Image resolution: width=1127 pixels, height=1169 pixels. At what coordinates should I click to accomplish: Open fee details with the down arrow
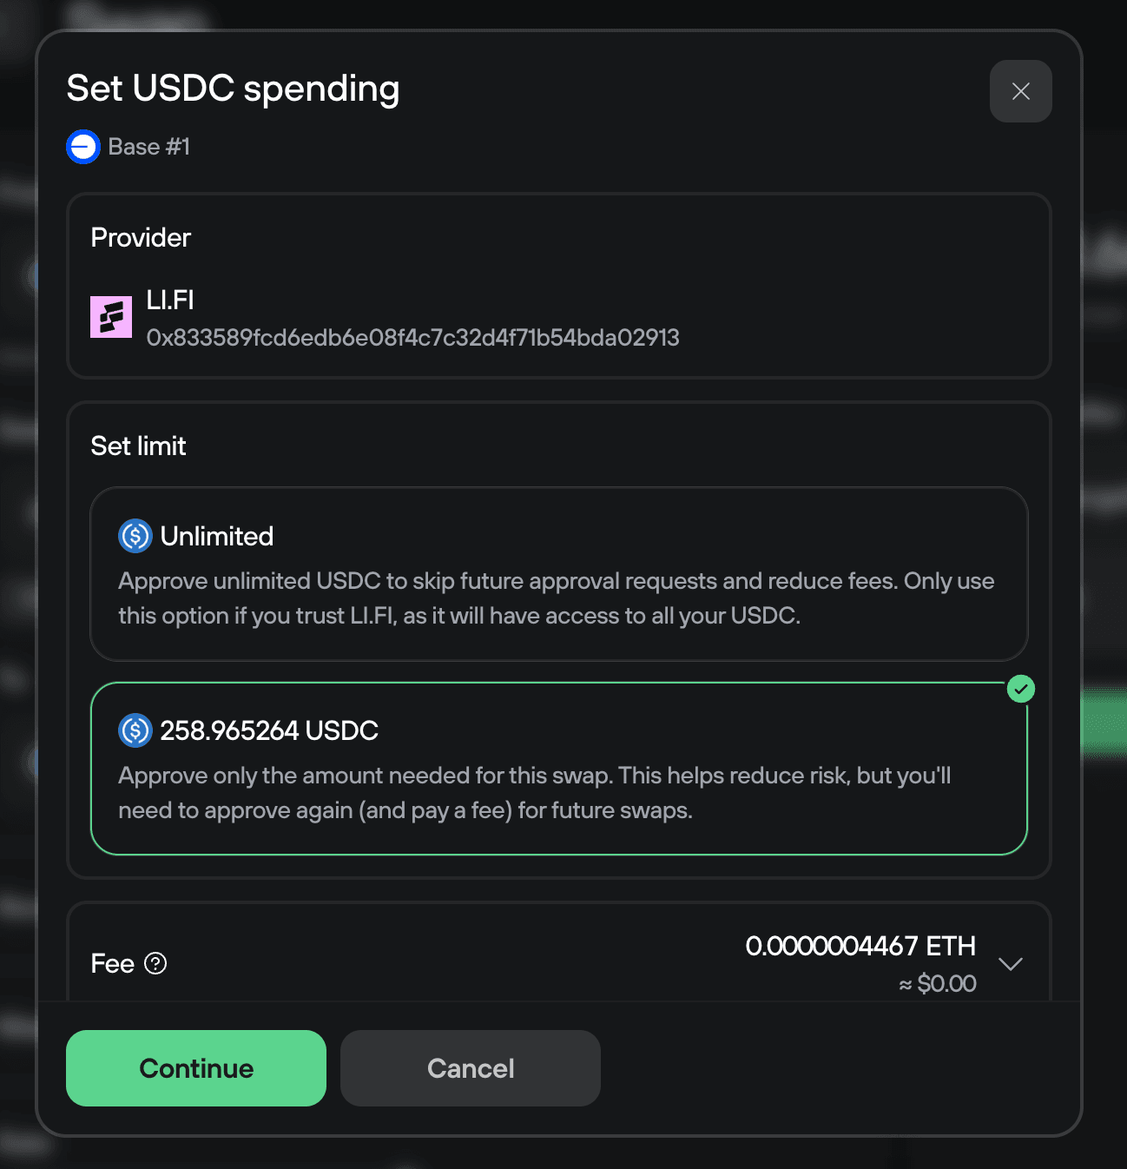pyautogui.click(x=1010, y=964)
